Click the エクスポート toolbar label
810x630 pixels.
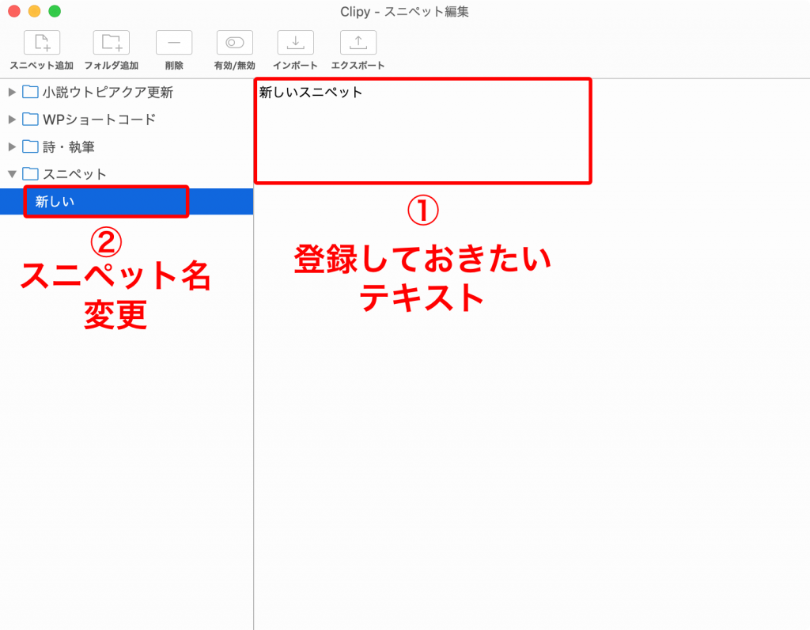pos(358,66)
